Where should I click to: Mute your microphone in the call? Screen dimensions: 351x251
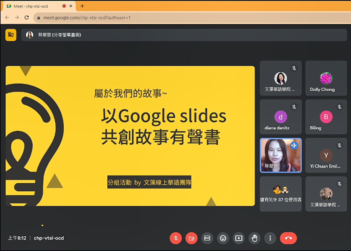[x=175, y=238]
